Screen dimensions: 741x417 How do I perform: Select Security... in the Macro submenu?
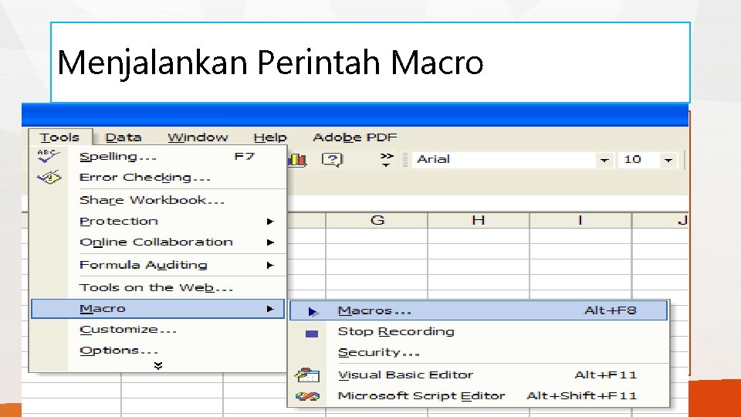click(479, 352)
